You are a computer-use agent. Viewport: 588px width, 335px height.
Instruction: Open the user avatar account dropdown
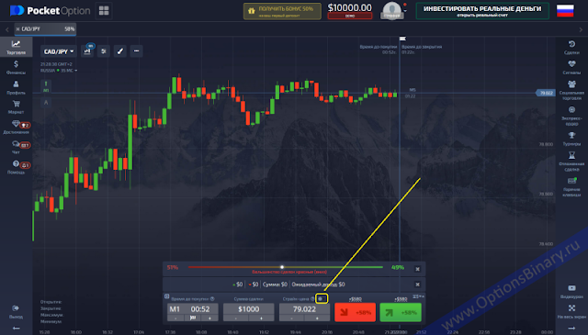pos(392,10)
